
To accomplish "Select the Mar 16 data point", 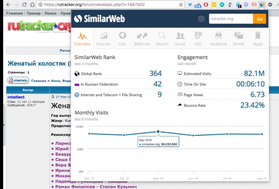I will tap(89, 134).
